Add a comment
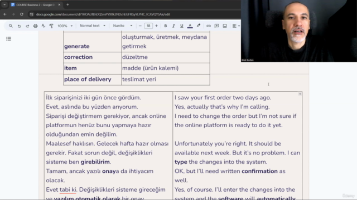357x200 pixels. tap(217, 26)
